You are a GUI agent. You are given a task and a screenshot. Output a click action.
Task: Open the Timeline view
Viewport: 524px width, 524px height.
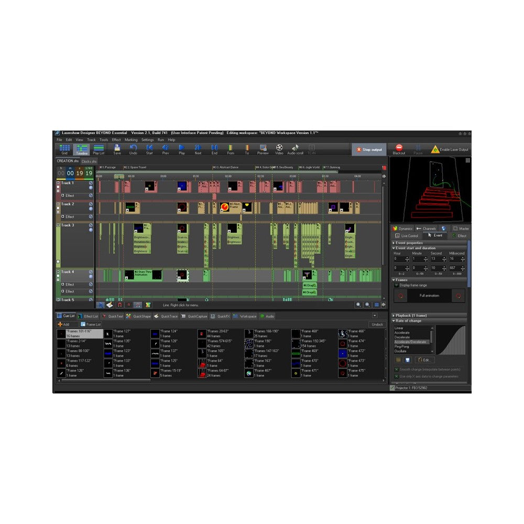[82, 149]
